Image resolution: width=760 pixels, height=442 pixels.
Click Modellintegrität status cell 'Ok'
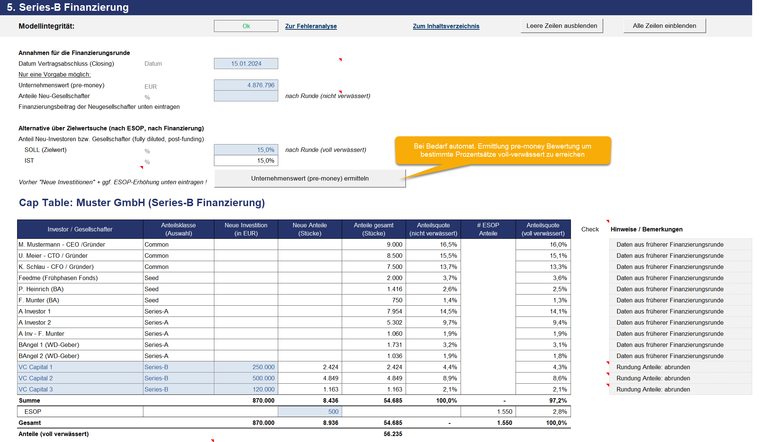(246, 26)
